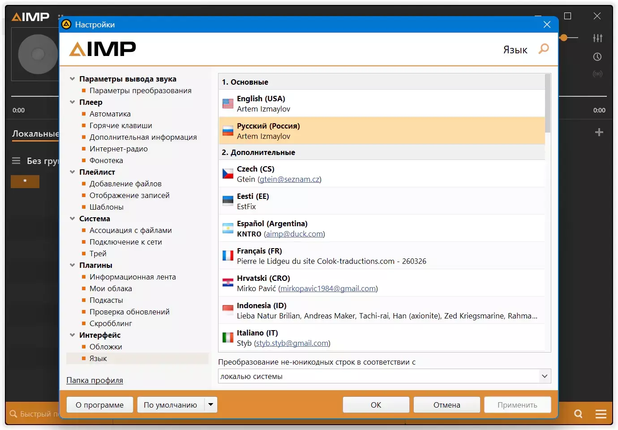Click the AIMP logo in the main window

point(30,17)
